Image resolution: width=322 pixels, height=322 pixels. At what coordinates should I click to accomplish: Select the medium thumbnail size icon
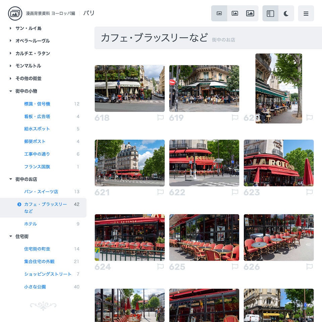pyautogui.click(x=235, y=13)
